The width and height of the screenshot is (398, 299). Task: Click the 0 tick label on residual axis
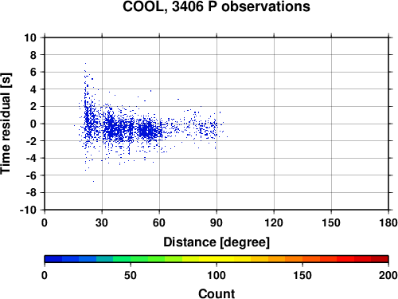33,124
